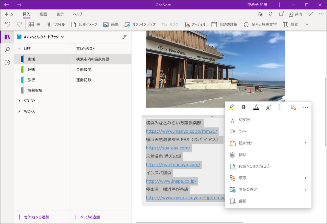Click ページの追加 to add a page
Image resolution: width=327 pixels, height=224 pixels.
pyautogui.click(x=86, y=217)
